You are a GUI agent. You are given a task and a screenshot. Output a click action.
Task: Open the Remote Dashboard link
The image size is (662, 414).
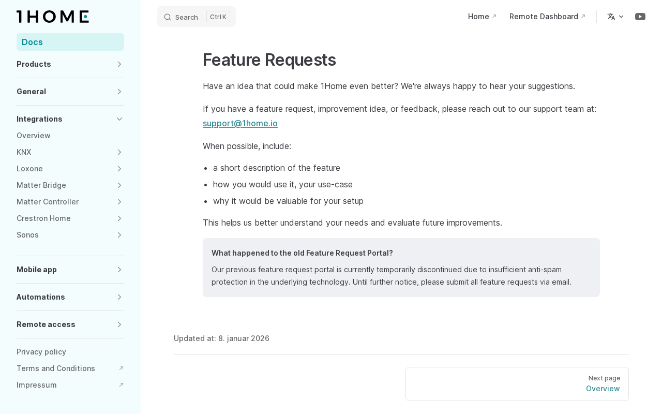click(x=547, y=17)
